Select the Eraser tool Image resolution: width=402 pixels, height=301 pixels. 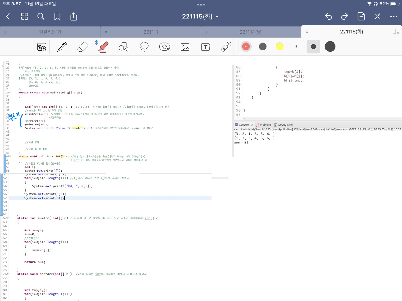[x=83, y=47]
